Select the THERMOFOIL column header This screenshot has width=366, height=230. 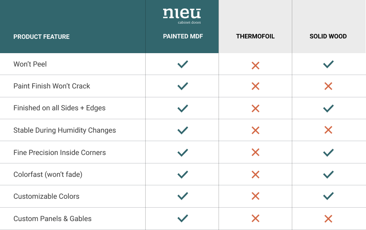(x=255, y=36)
